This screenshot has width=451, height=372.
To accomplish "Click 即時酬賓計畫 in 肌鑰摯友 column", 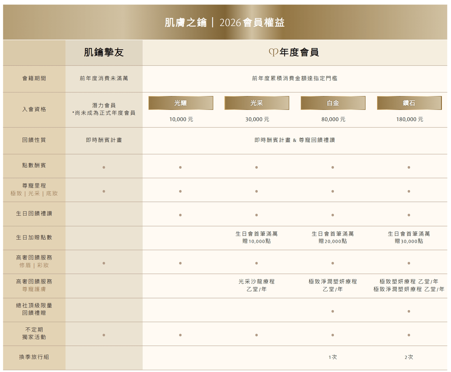I will (x=104, y=140).
